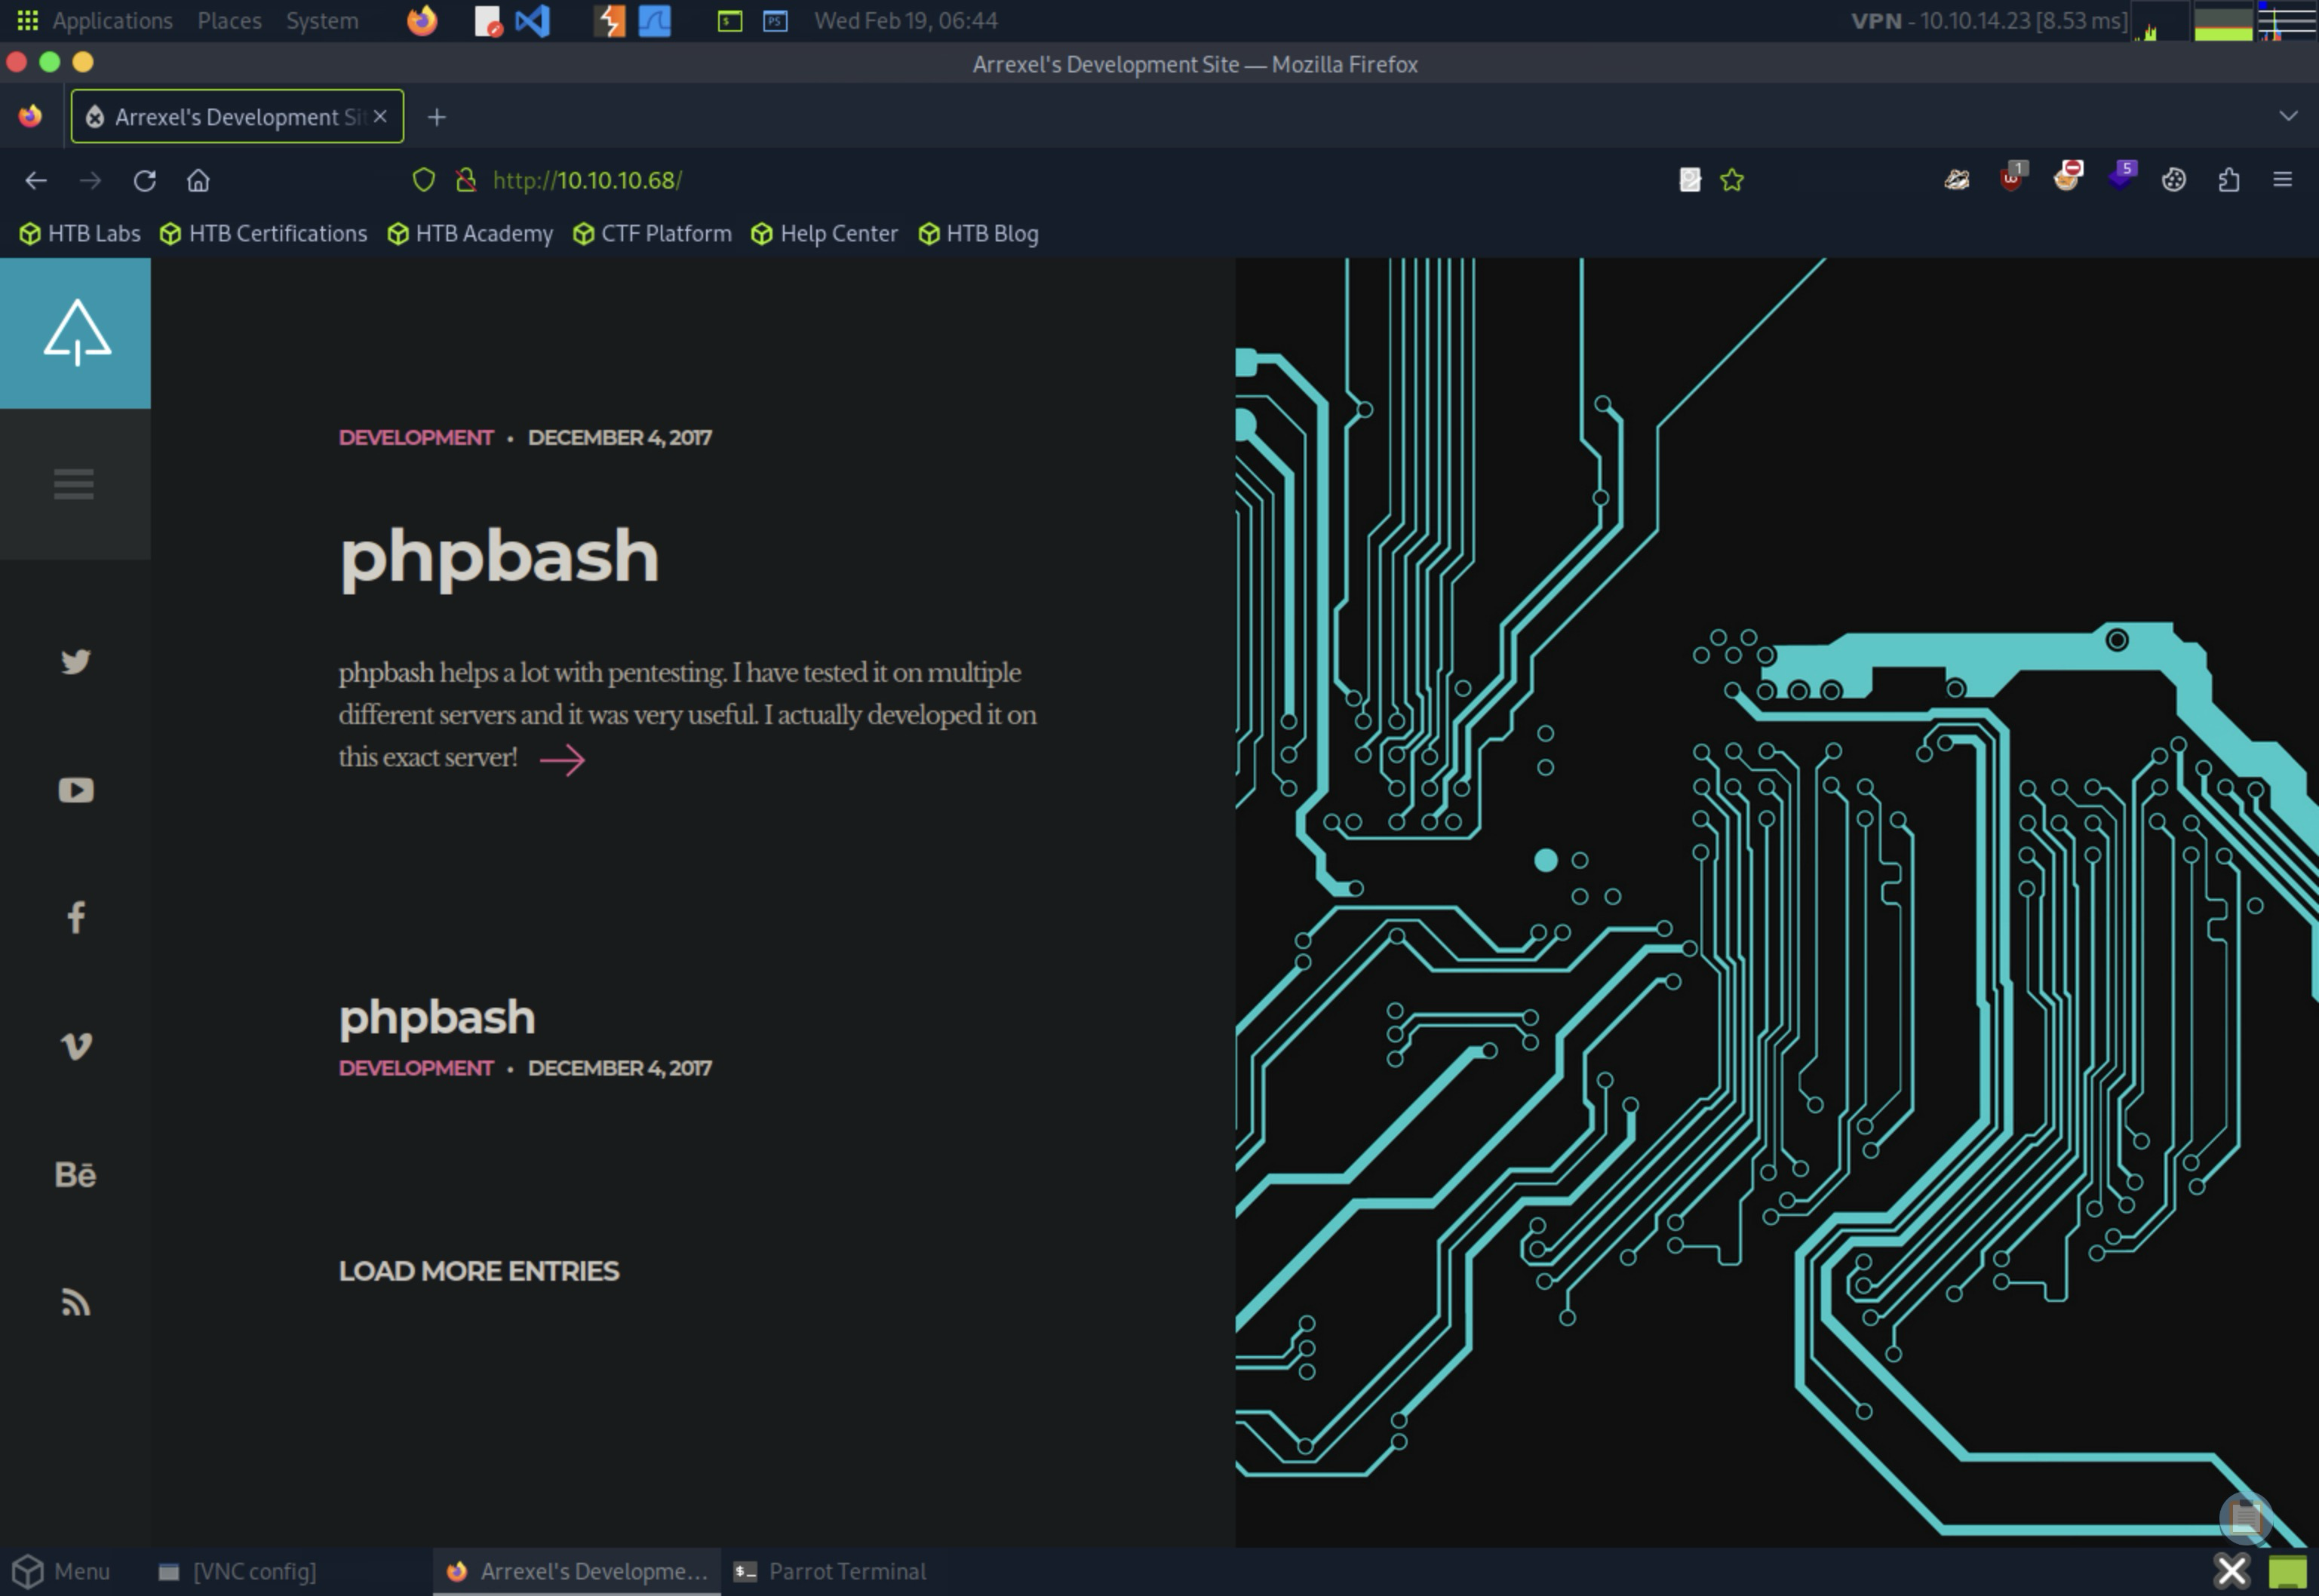Open the large phpbash post title
The height and width of the screenshot is (1596, 2319).
[x=498, y=556]
